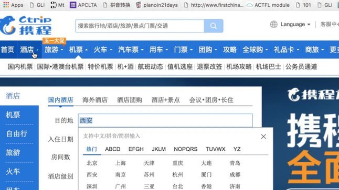This screenshot has width=339, height=190.
Task: Open the 攻略 nav item
Action: pos(230,50)
